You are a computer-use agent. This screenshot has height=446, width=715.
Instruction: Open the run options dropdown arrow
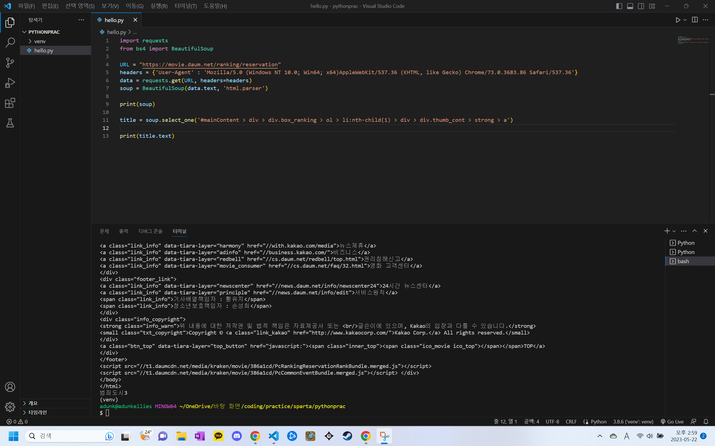[x=685, y=20]
